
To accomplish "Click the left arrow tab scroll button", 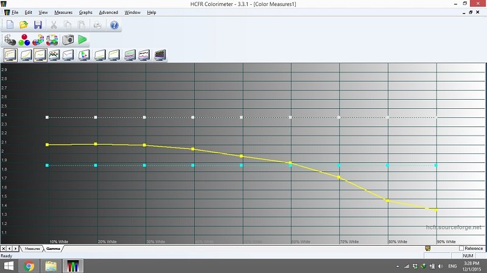I will tap(9, 249).
